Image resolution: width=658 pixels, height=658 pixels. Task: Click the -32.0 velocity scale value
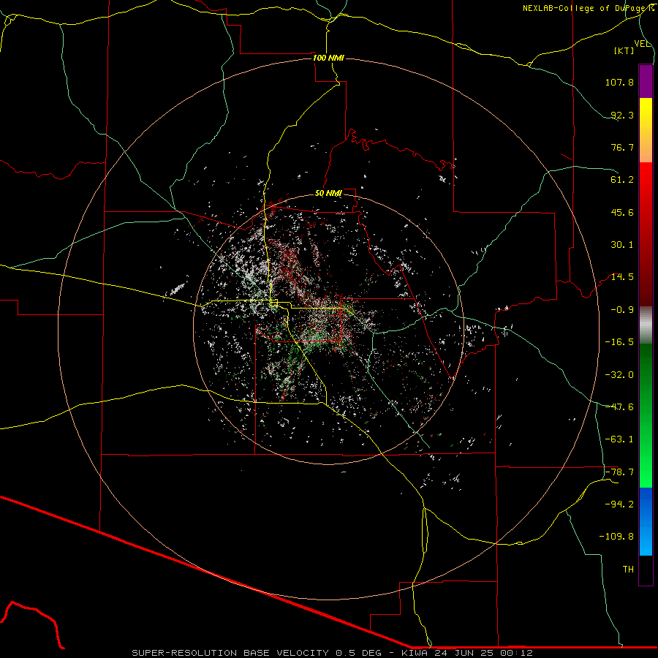[x=619, y=375]
